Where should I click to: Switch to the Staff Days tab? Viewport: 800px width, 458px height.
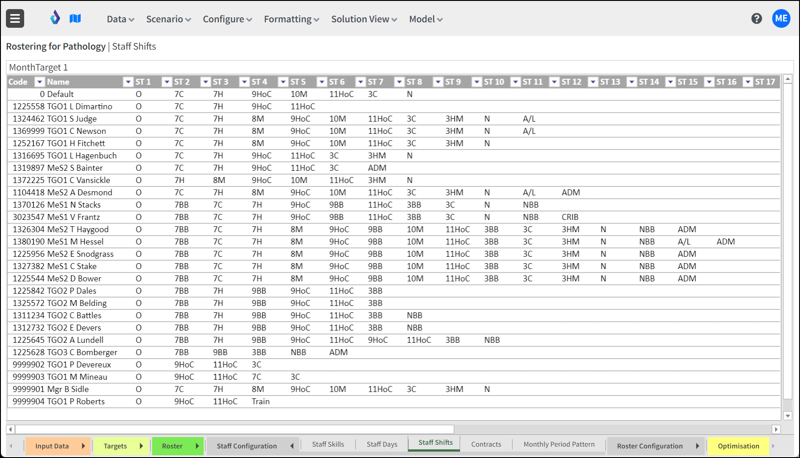coord(382,444)
